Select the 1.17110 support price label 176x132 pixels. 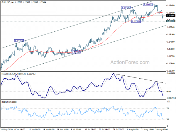[x=136, y=21]
